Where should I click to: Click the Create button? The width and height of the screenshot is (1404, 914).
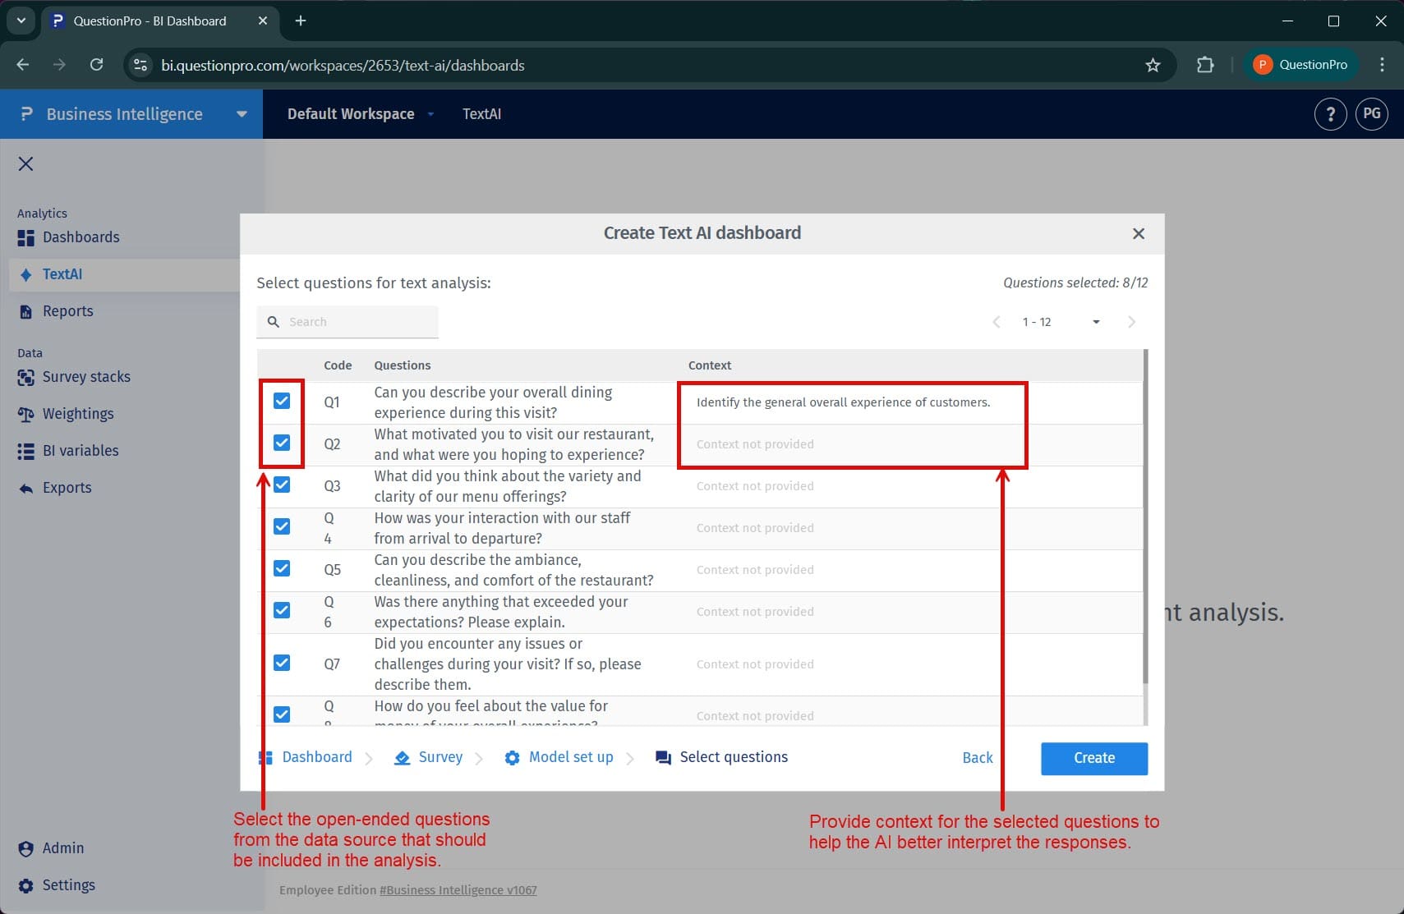(1094, 759)
